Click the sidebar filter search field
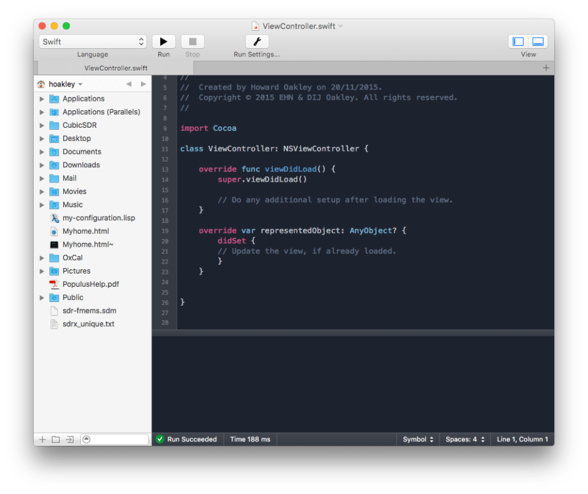The height and width of the screenshot is (494, 588). tap(115, 440)
